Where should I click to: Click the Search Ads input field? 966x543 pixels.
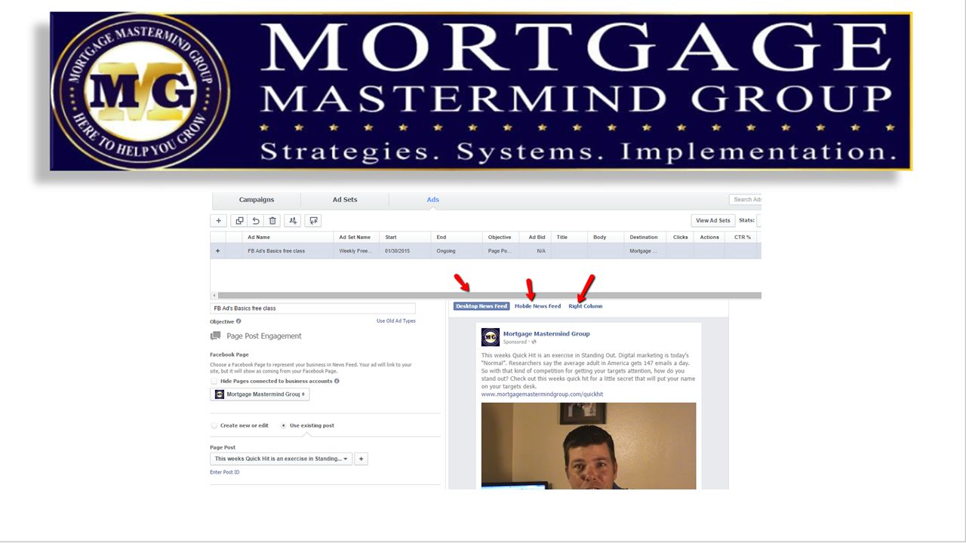pos(745,200)
